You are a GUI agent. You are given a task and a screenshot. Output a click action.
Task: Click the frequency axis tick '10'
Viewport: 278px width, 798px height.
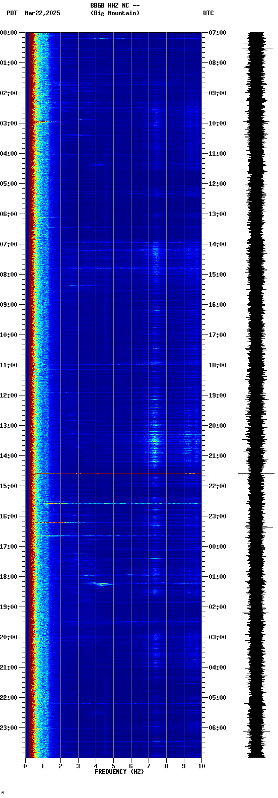click(201, 766)
